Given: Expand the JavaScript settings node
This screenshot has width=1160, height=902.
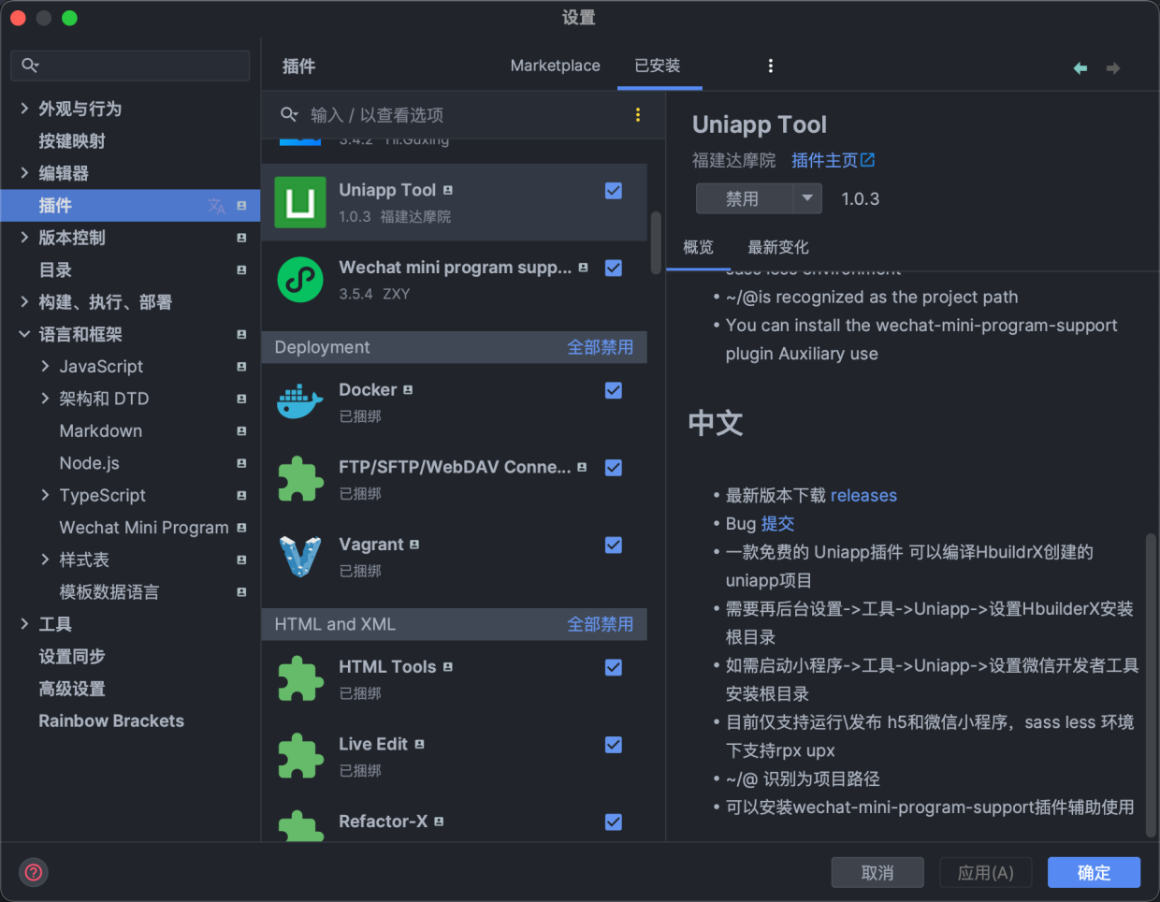Looking at the screenshot, I should pos(45,367).
